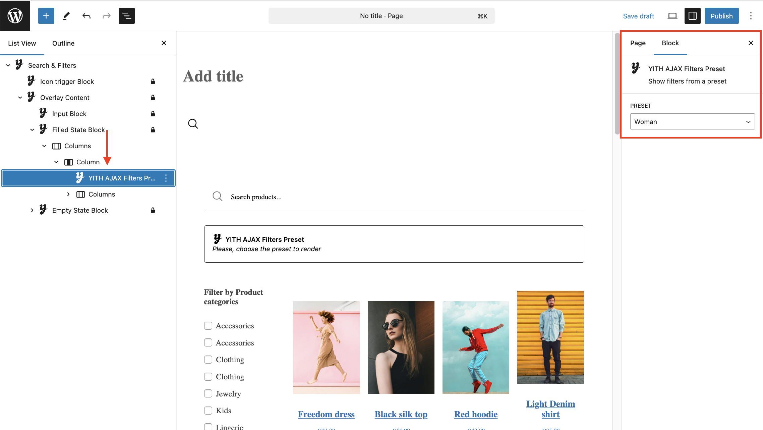
Task: Open the Preset dropdown showing Woman
Action: (x=692, y=122)
